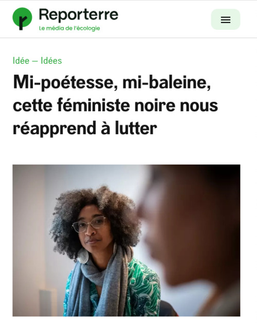257x328 pixels.
Task: Select the word 'lutter' in the title
Action: tap(136, 128)
